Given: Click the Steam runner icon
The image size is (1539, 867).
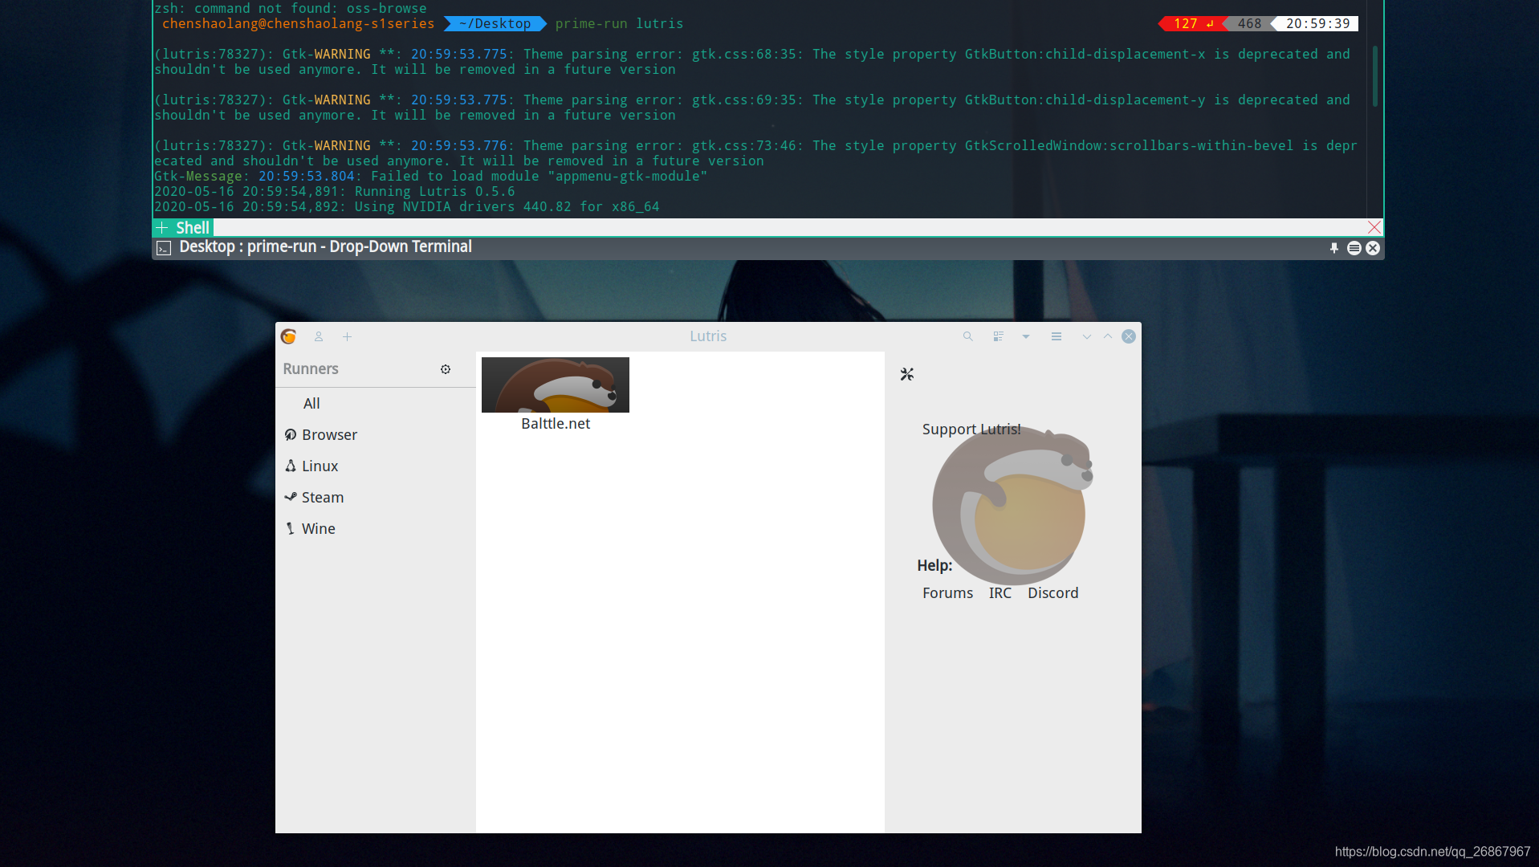Looking at the screenshot, I should coord(291,498).
